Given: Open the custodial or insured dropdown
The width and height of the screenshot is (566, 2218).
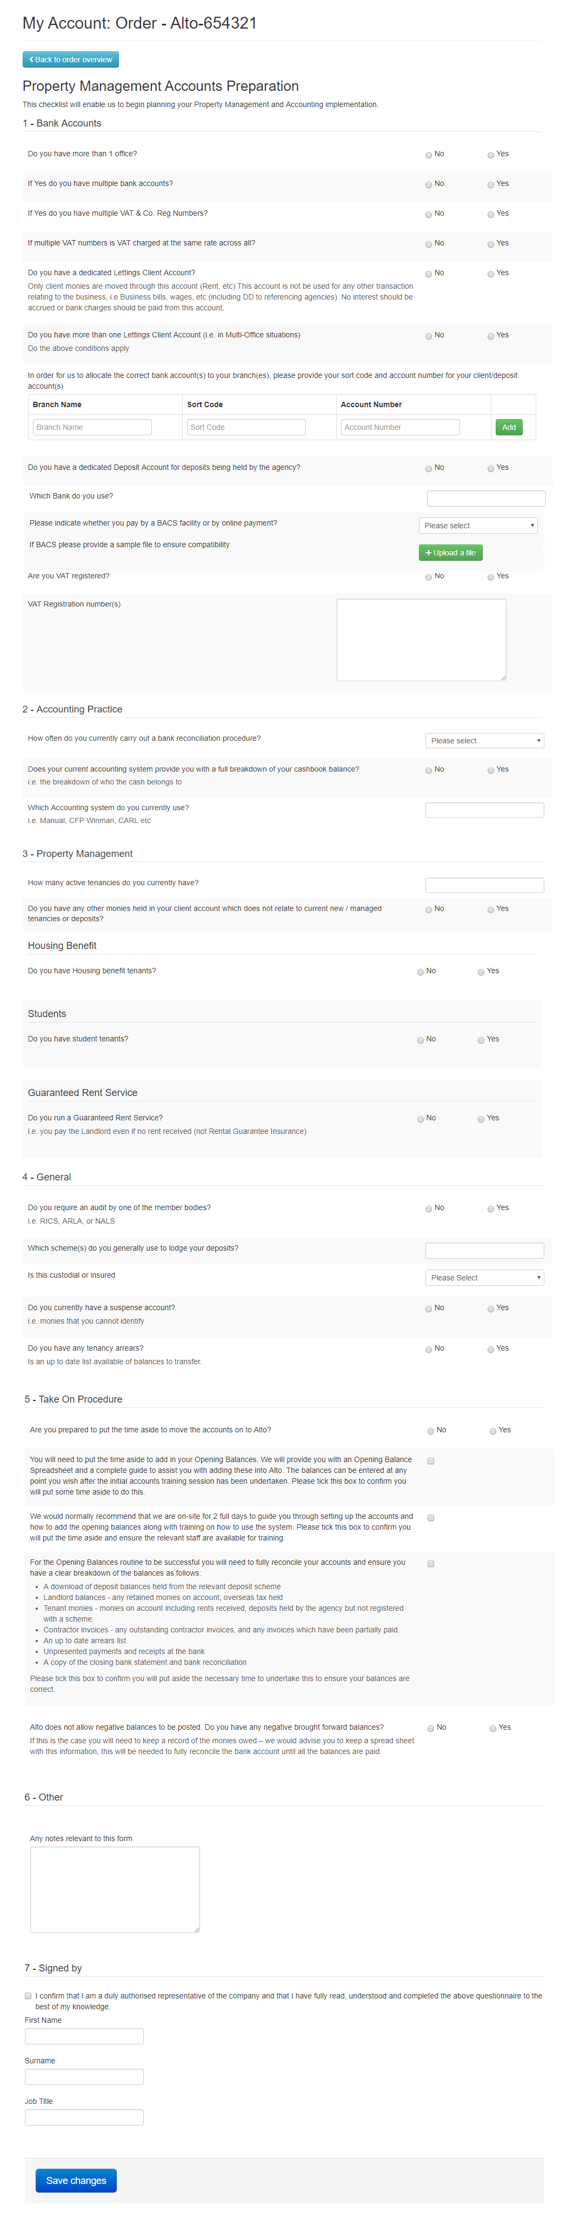Looking at the screenshot, I should [484, 1278].
